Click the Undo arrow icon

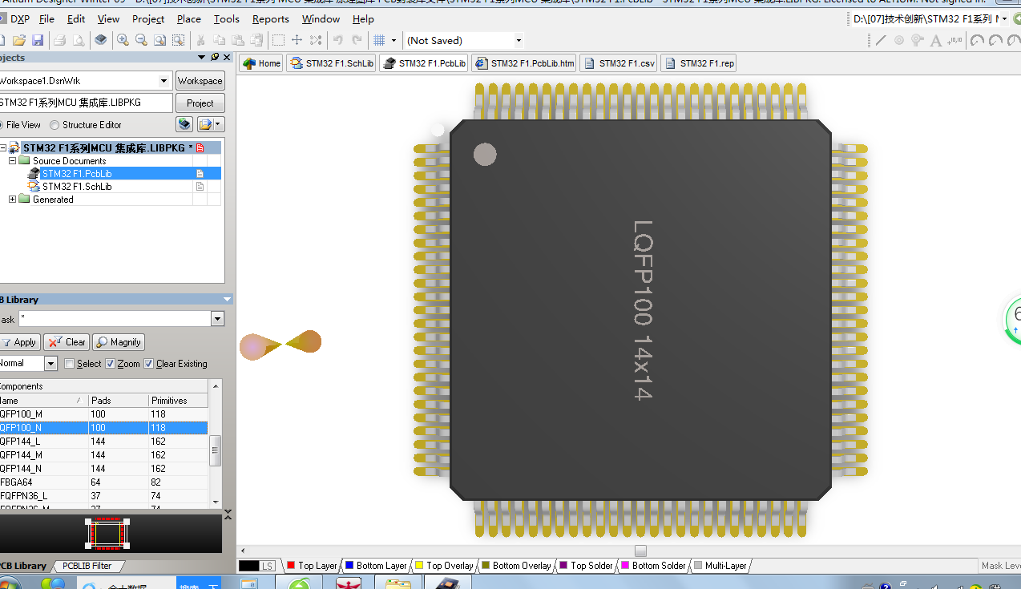point(338,40)
